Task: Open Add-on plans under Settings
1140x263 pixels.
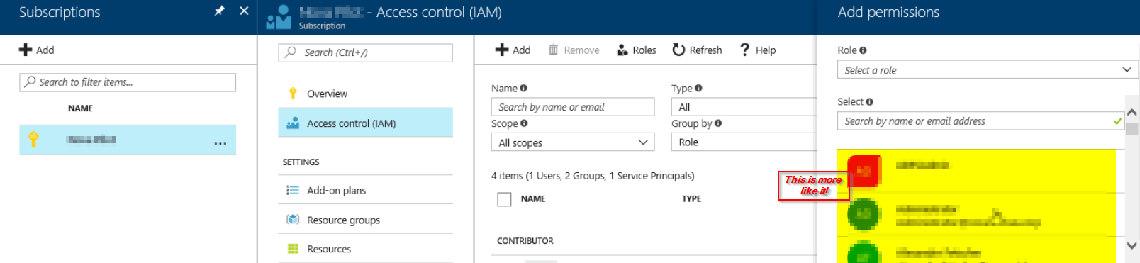Action: click(366, 190)
